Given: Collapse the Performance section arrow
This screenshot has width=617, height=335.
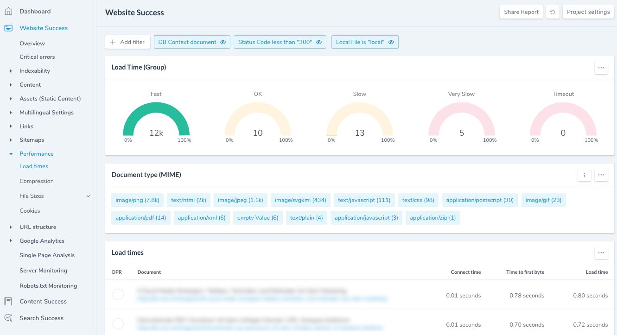Looking at the screenshot, I should click(11, 154).
